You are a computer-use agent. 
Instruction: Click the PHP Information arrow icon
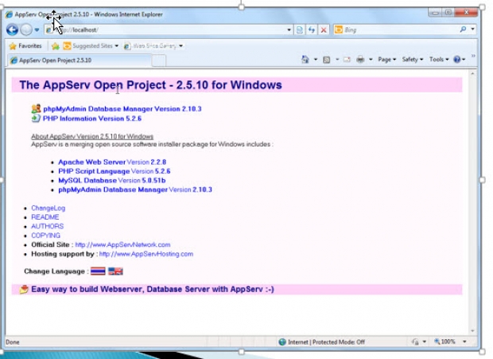pos(36,119)
